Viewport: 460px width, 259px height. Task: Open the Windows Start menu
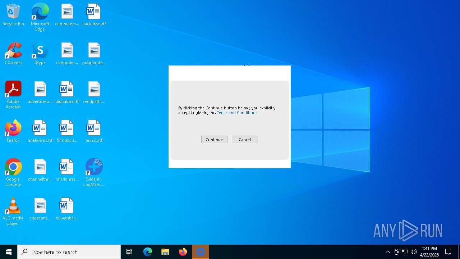coord(9,252)
